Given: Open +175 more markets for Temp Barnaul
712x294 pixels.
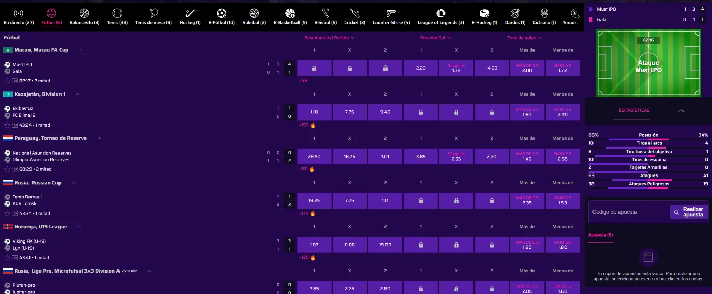Looking at the screenshot, I should click(x=304, y=214).
